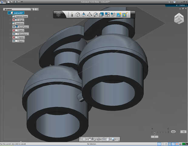Expand the Shoulders:1 tree node
The image size is (188, 146).
click(10, 34)
